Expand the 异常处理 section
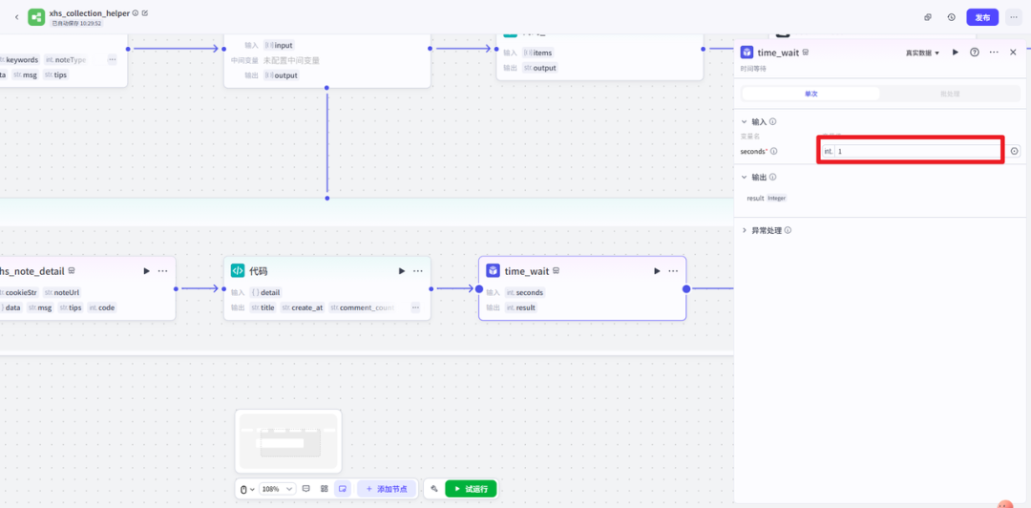This screenshot has height=508, width=1031. (746, 230)
